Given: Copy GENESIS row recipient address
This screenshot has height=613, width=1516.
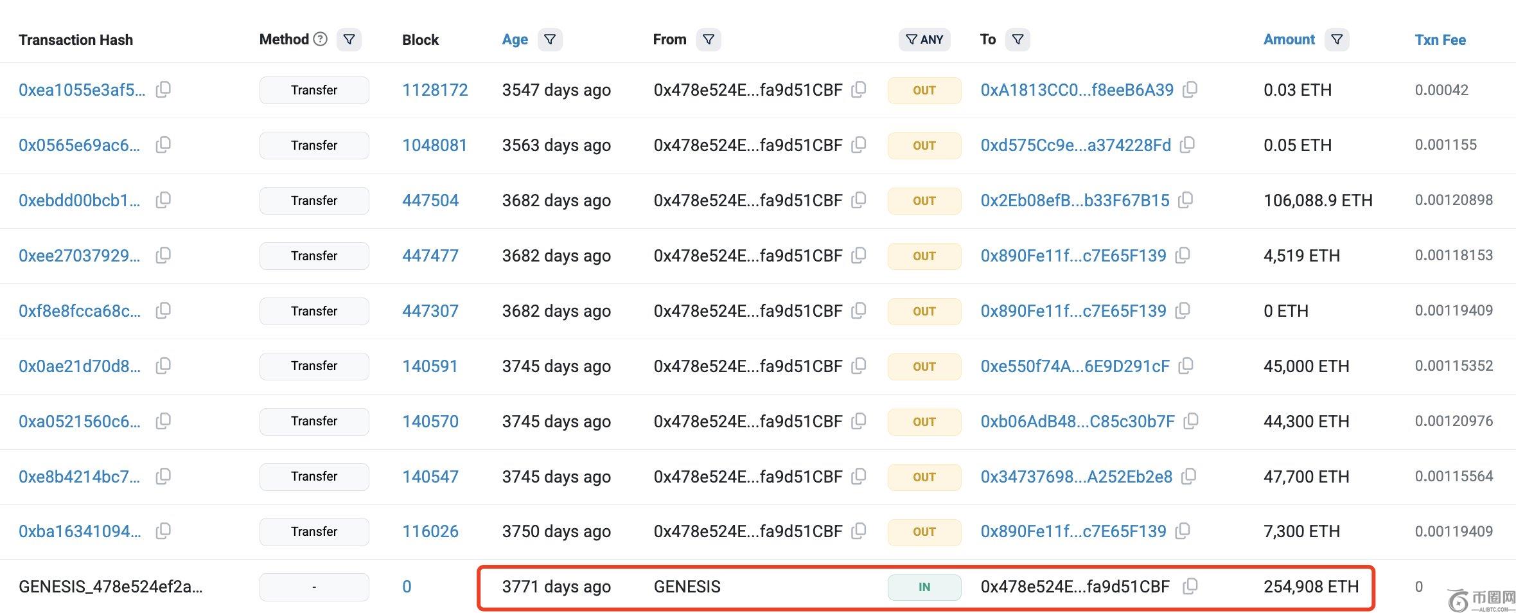Looking at the screenshot, I should (1190, 586).
